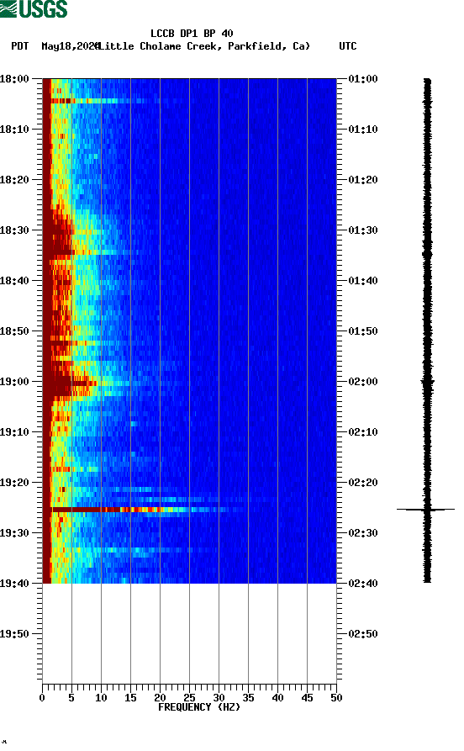This screenshot has height=751, width=464.
Task: Click the 02:50 UTC time label
Action: (363, 633)
